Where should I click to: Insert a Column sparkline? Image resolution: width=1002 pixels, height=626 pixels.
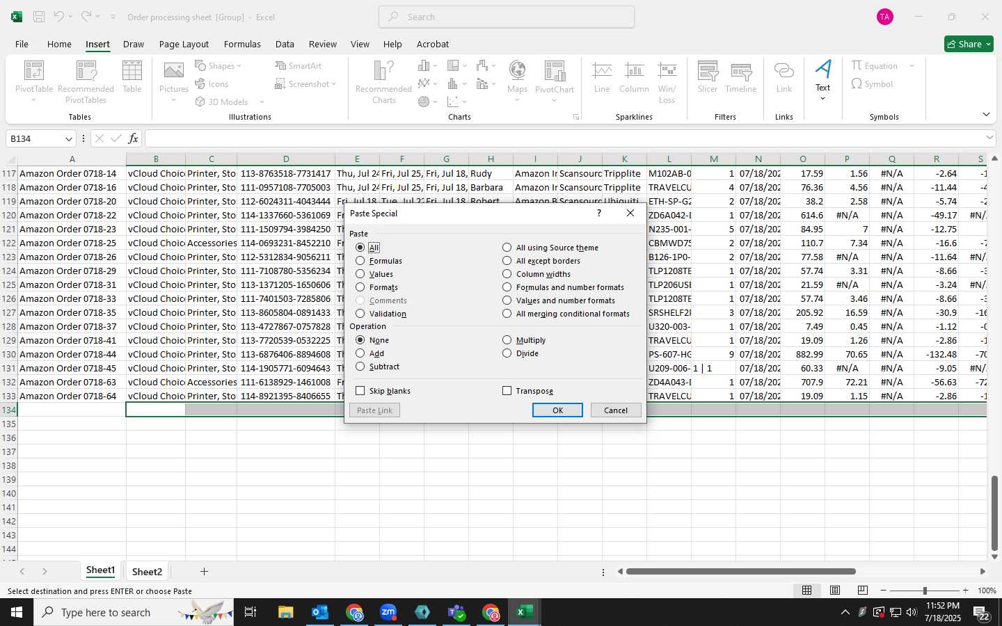(634, 77)
